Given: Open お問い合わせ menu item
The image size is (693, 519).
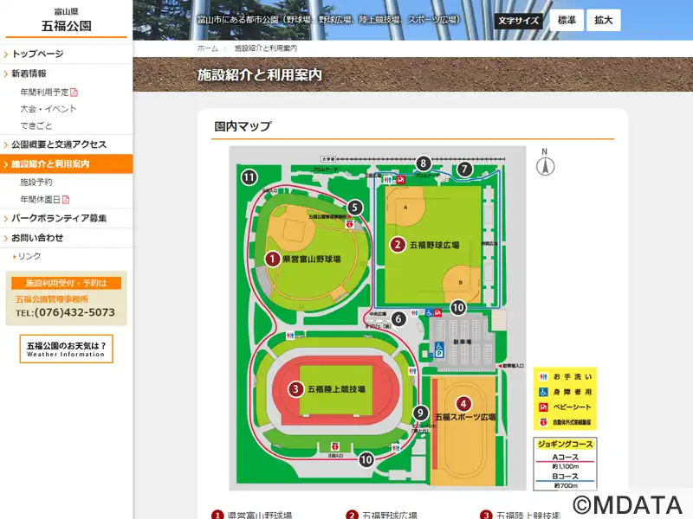Looking at the screenshot, I should [37, 238].
